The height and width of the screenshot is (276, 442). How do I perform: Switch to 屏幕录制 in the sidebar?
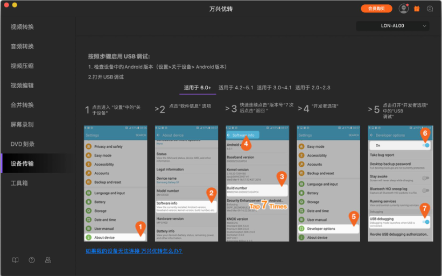(x=22, y=124)
